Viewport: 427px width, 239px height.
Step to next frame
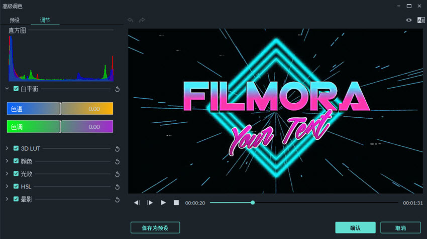click(x=150, y=202)
